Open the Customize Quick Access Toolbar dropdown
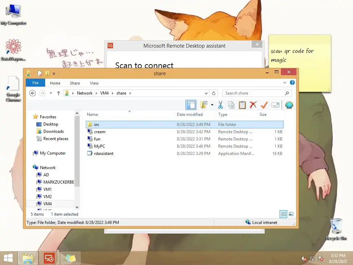Image resolution: width=353 pixels, height=265 pixels. [x=54, y=74]
